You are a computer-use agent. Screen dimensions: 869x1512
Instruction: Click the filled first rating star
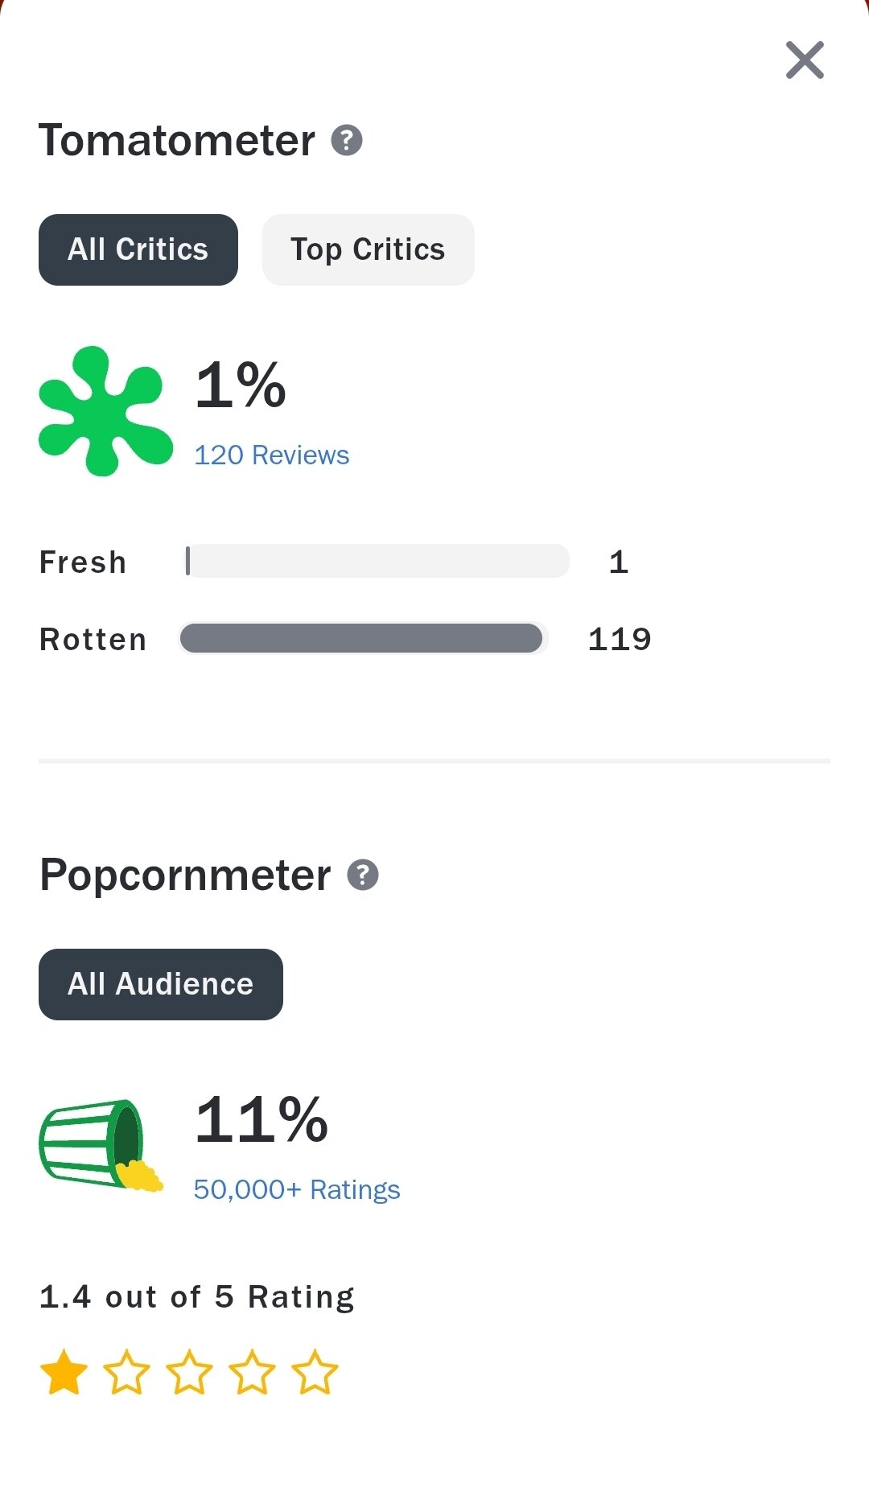click(x=64, y=1373)
